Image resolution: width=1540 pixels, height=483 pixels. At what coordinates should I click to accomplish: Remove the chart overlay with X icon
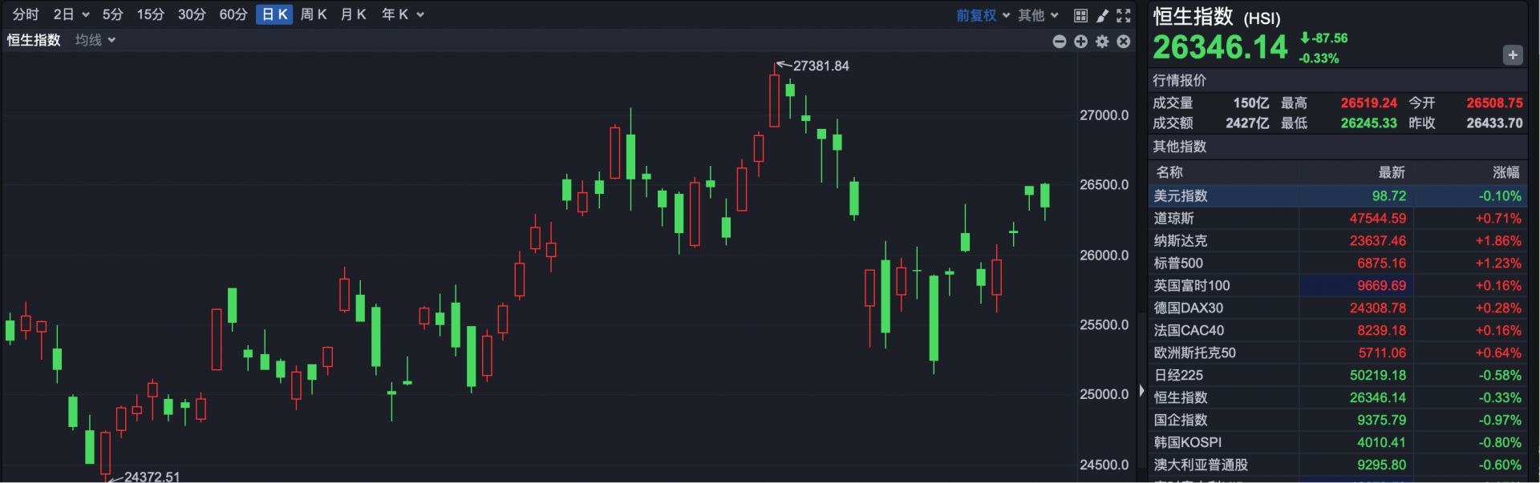[1124, 42]
